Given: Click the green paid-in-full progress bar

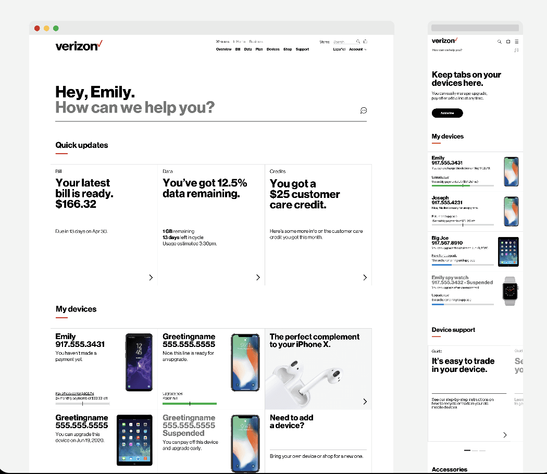Looking at the screenshot, I should [190, 404].
